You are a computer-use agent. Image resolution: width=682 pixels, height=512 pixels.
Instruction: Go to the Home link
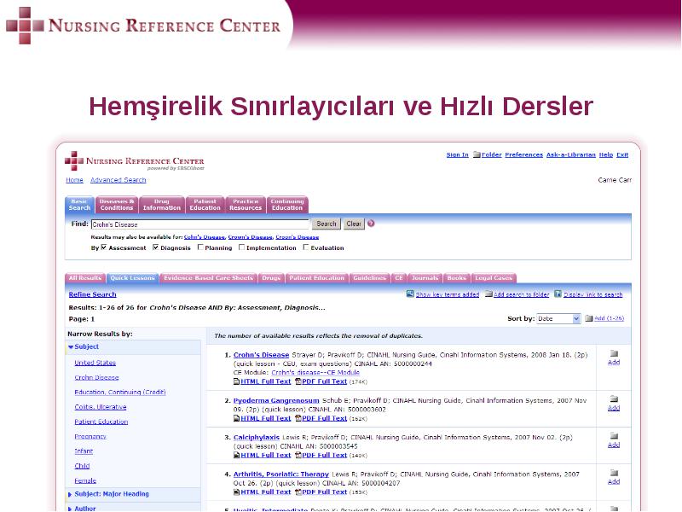pos(74,180)
